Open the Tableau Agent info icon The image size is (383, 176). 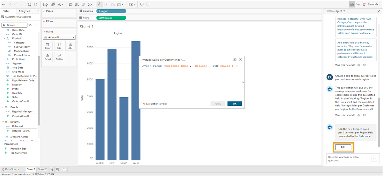[x=344, y=11]
